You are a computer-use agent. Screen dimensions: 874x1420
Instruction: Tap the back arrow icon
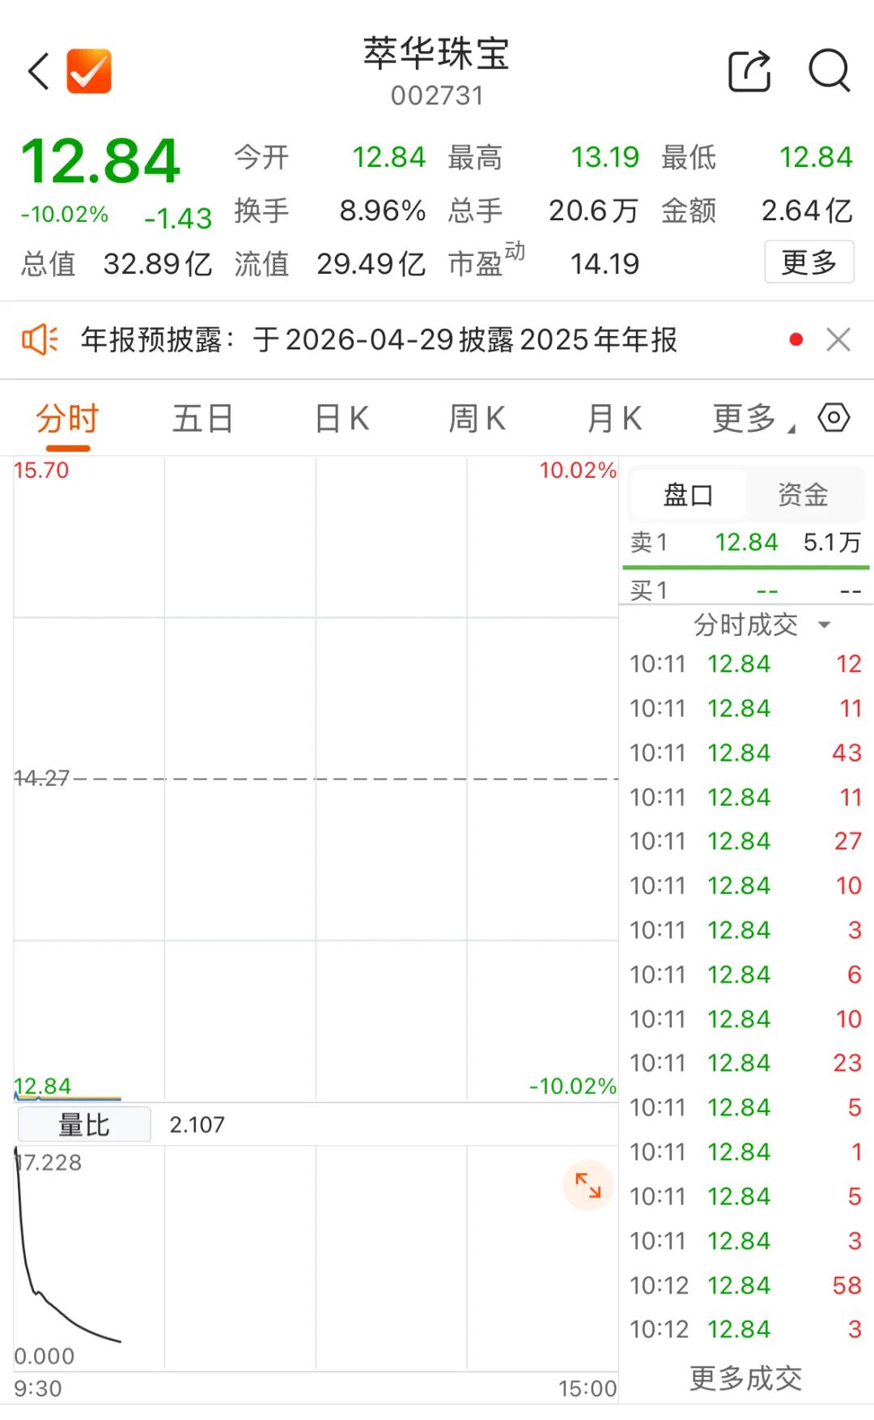39,71
